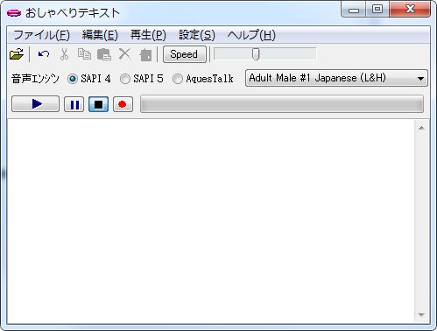Image resolution: width=437 pixels, height=331 pixels.
Task: Select the SAPI 5 voice engine
Action: (x=142, y=79)
